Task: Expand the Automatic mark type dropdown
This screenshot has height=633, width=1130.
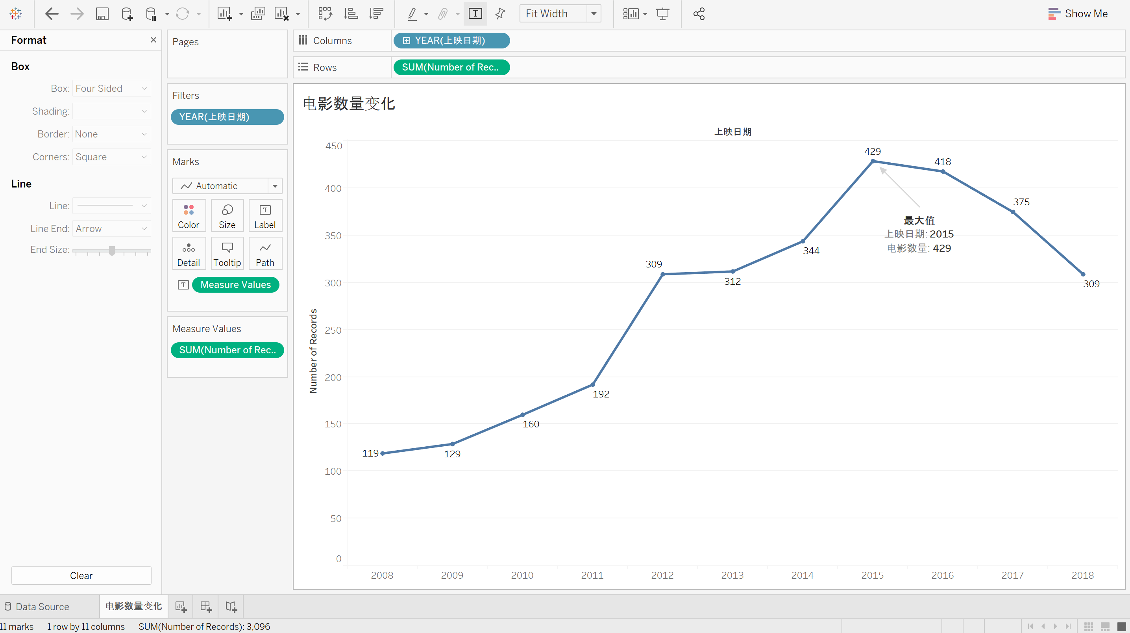Action: coord(275,186)
